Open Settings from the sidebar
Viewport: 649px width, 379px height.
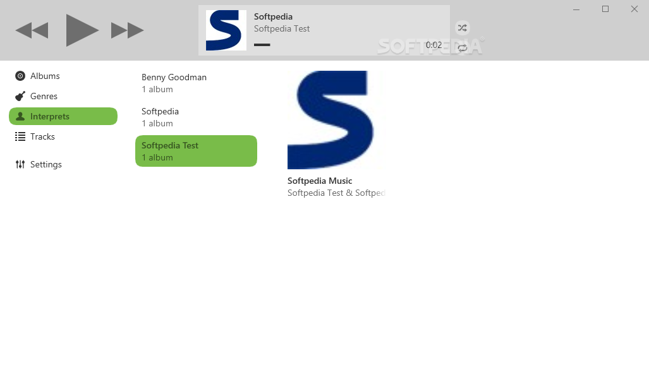point(63,164)
